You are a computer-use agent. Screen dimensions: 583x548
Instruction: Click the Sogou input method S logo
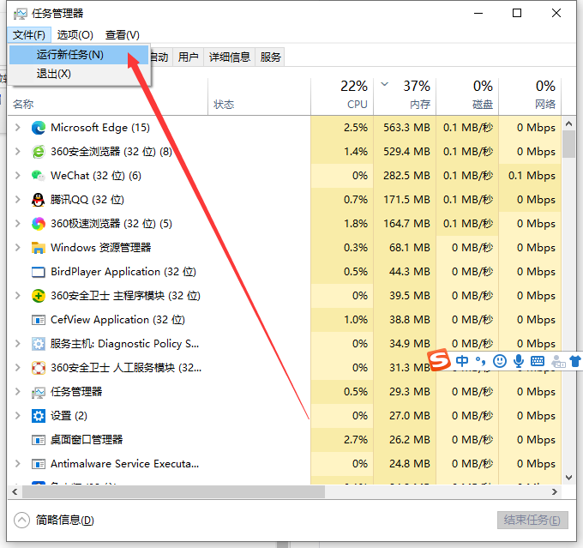tap(439, 360)
